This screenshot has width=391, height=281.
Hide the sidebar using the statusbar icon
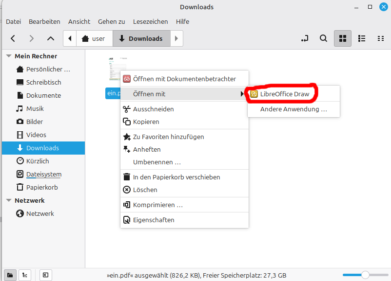click(x=45, y=275)
